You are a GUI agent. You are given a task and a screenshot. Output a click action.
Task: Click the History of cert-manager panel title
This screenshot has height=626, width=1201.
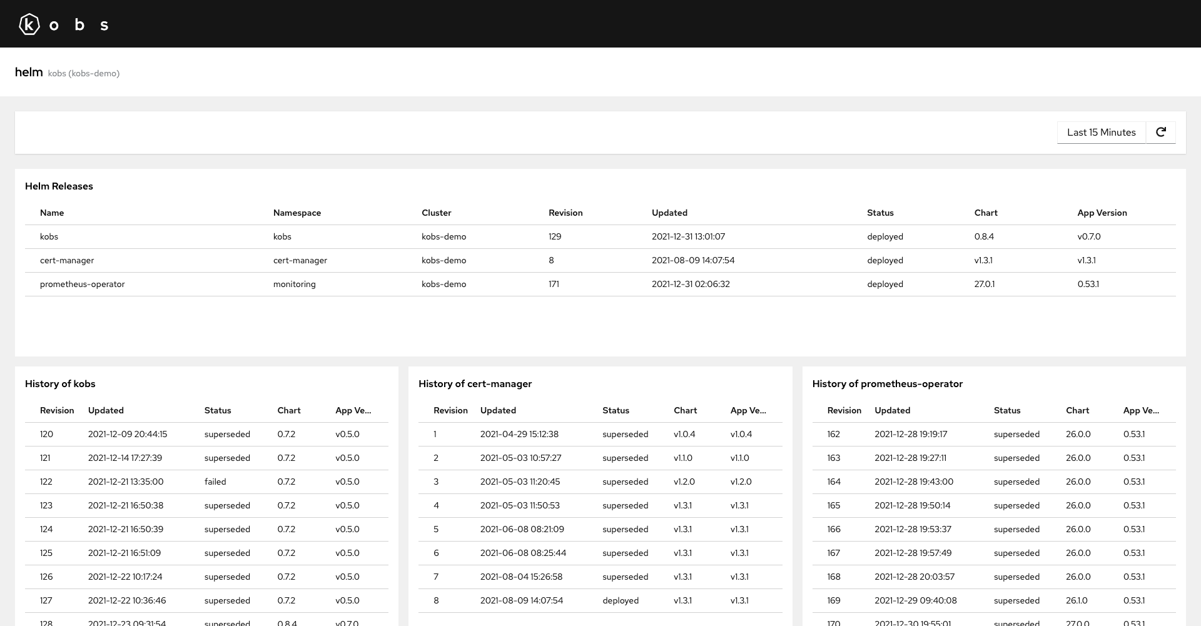pos(475,383)
